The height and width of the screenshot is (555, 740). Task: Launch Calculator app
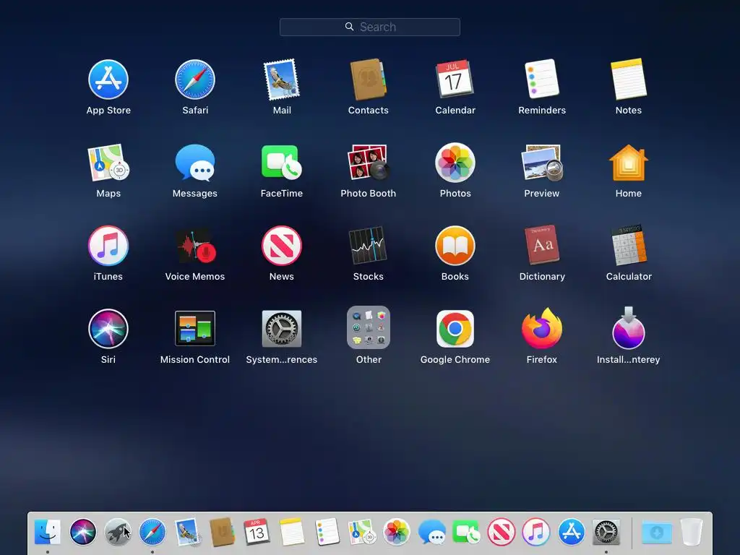pos(629,245)
